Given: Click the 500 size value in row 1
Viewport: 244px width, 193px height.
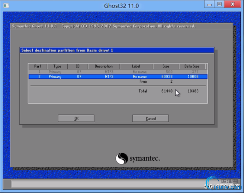Looking at the screenshot, I should coord(169,72).
